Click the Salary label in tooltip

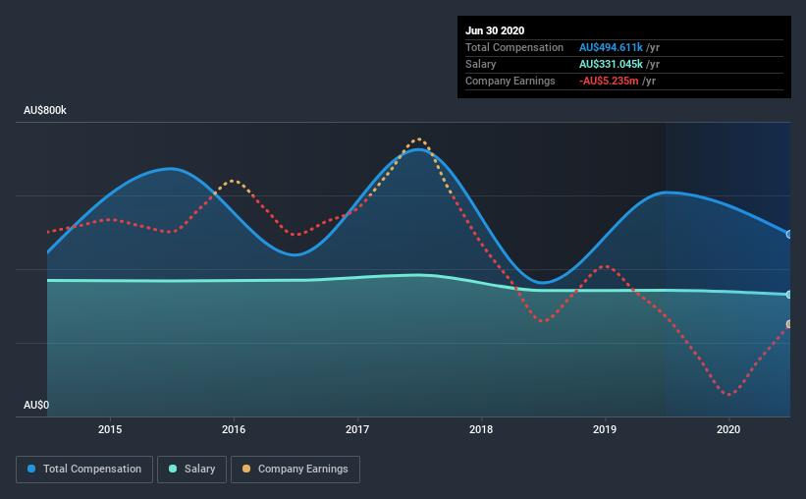[x=481, y=64]
